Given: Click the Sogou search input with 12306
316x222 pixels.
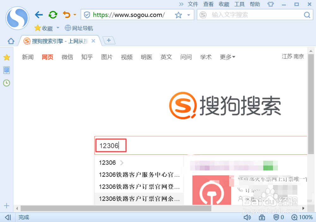Looking at the screenshot, I should (x=201, y=146).
